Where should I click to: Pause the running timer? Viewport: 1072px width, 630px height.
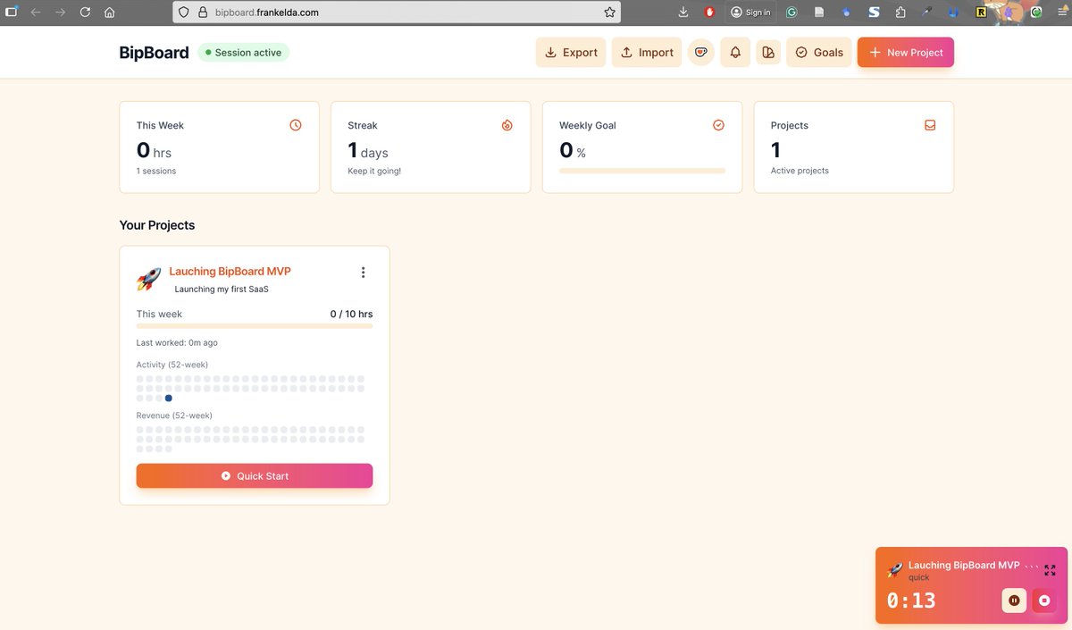pyautogui.click(x=1014, y=601)
